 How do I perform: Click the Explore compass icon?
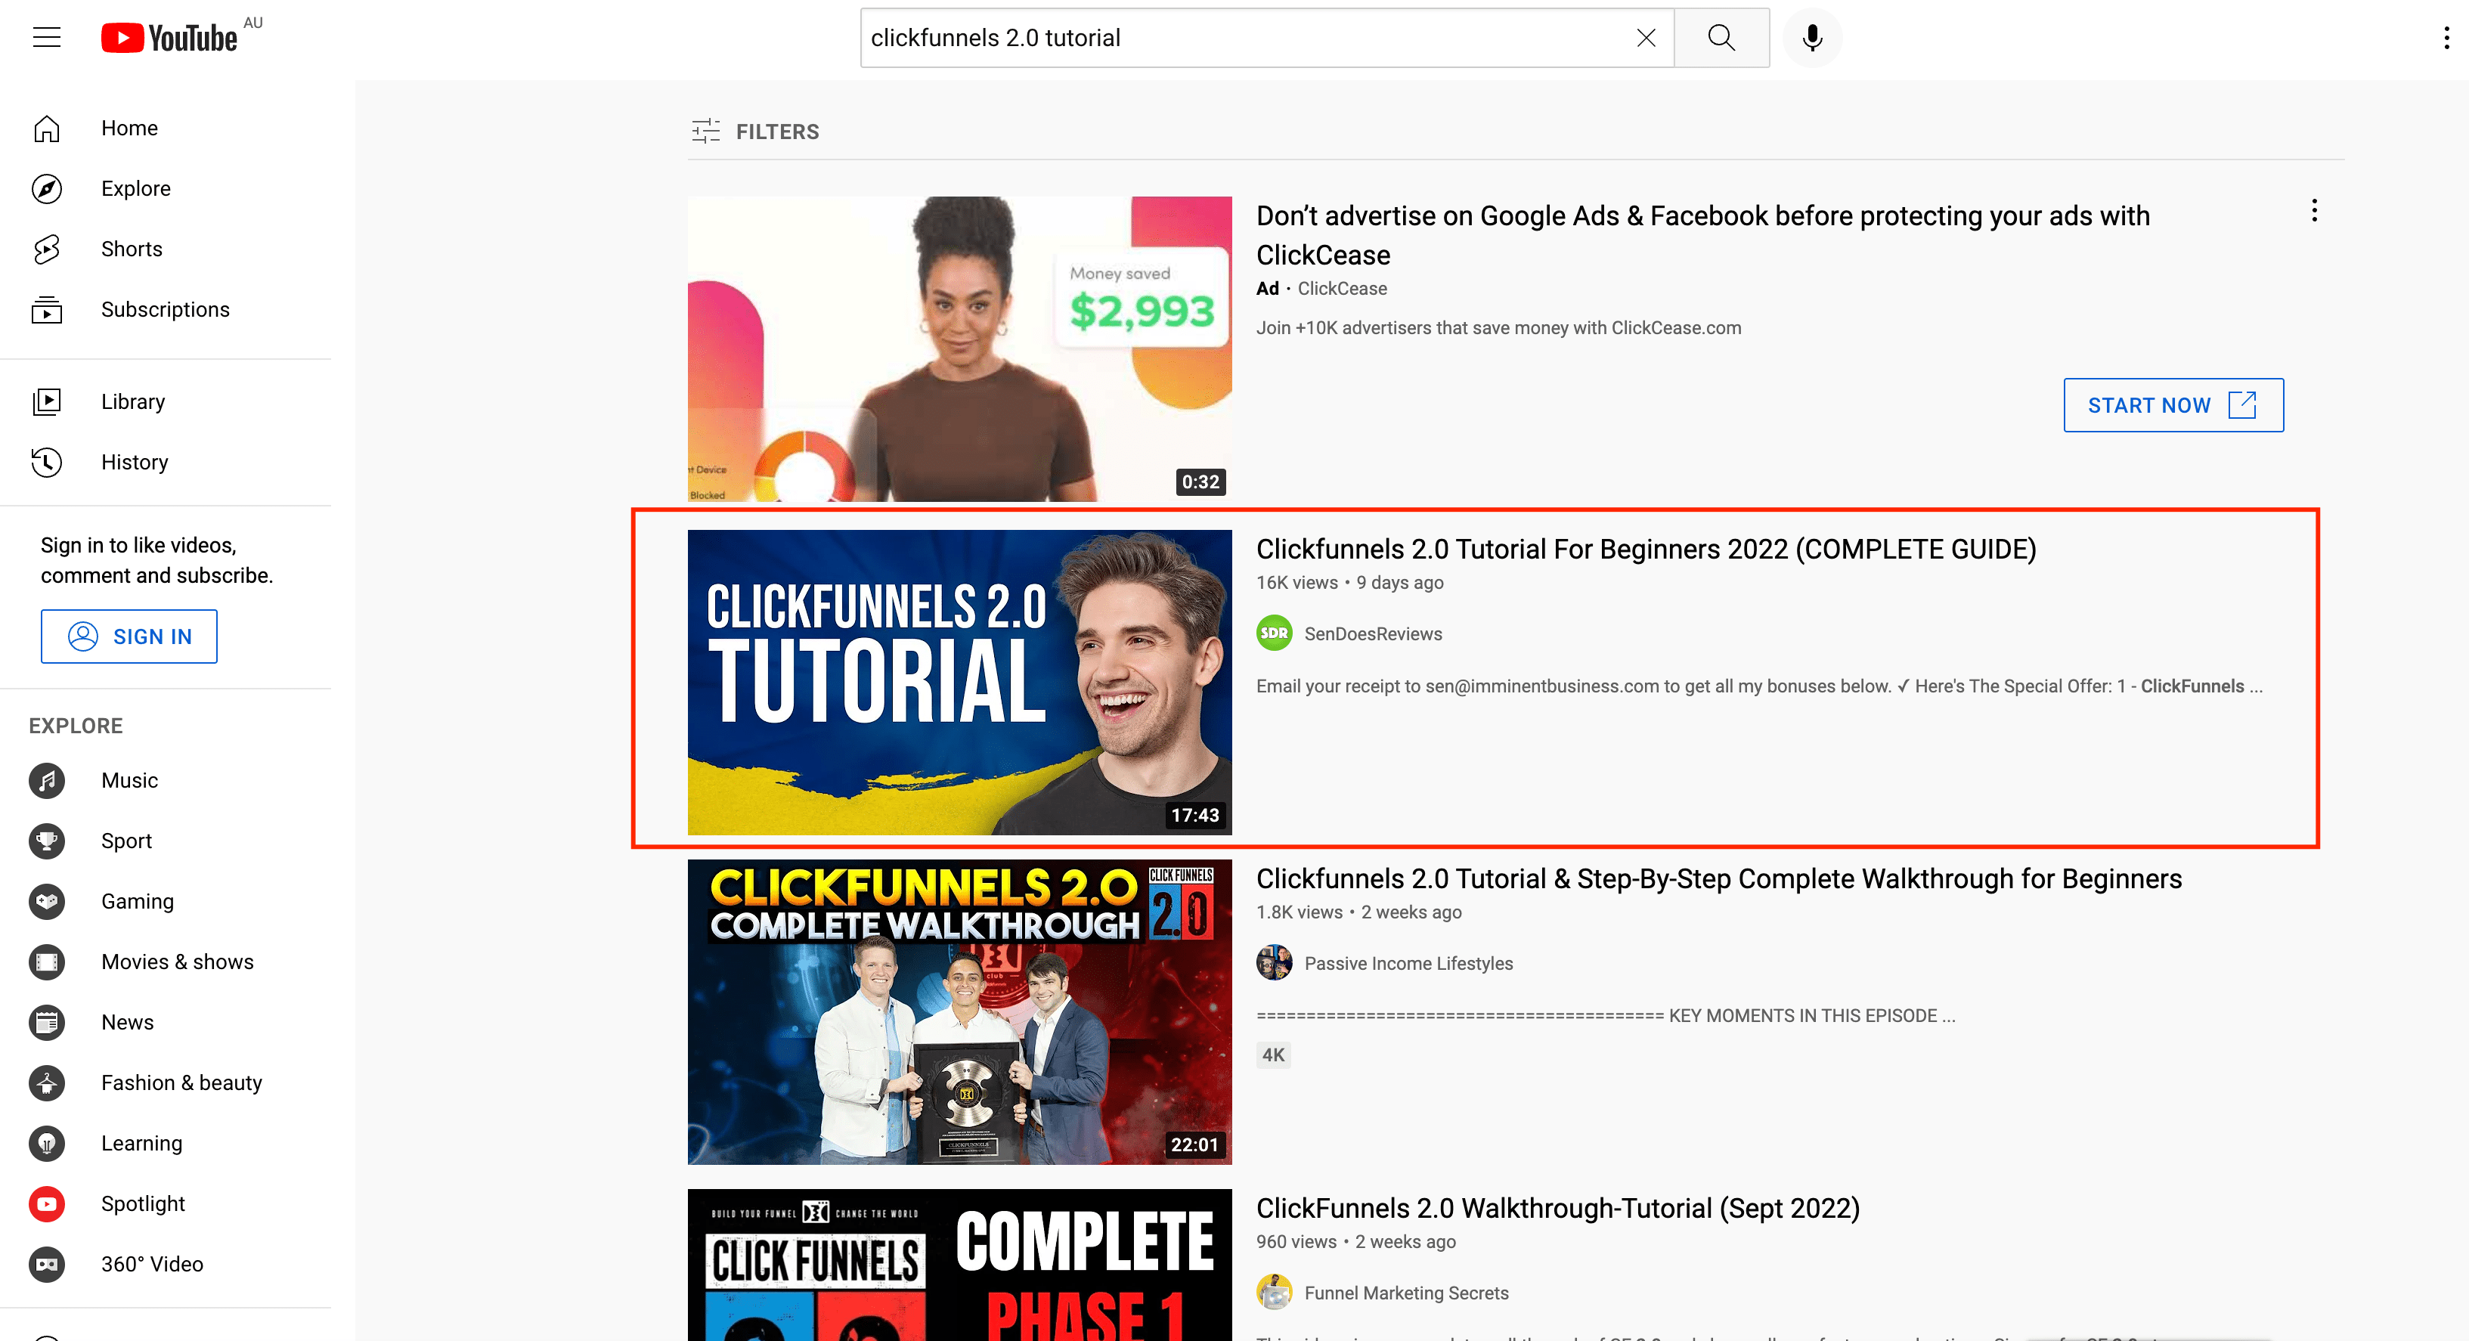click(x=46, y=188)
